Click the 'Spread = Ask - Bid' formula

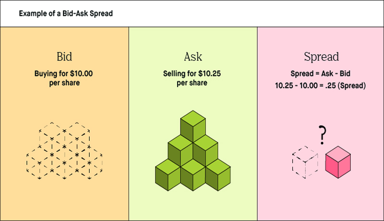click(320, 74)
